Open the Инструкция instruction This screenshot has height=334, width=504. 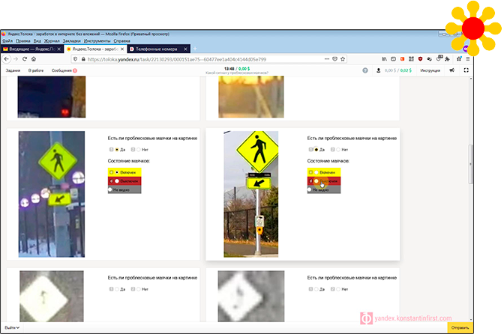430,70
